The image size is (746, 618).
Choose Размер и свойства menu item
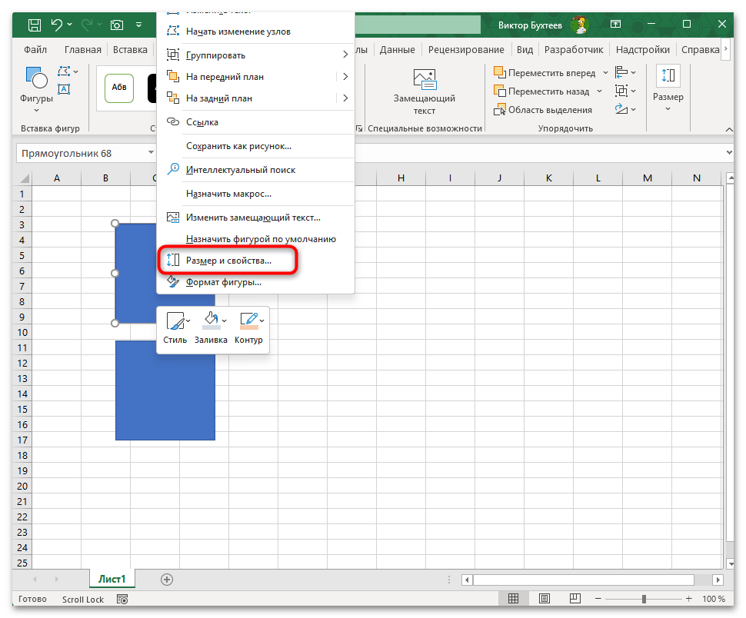(255, 260)
